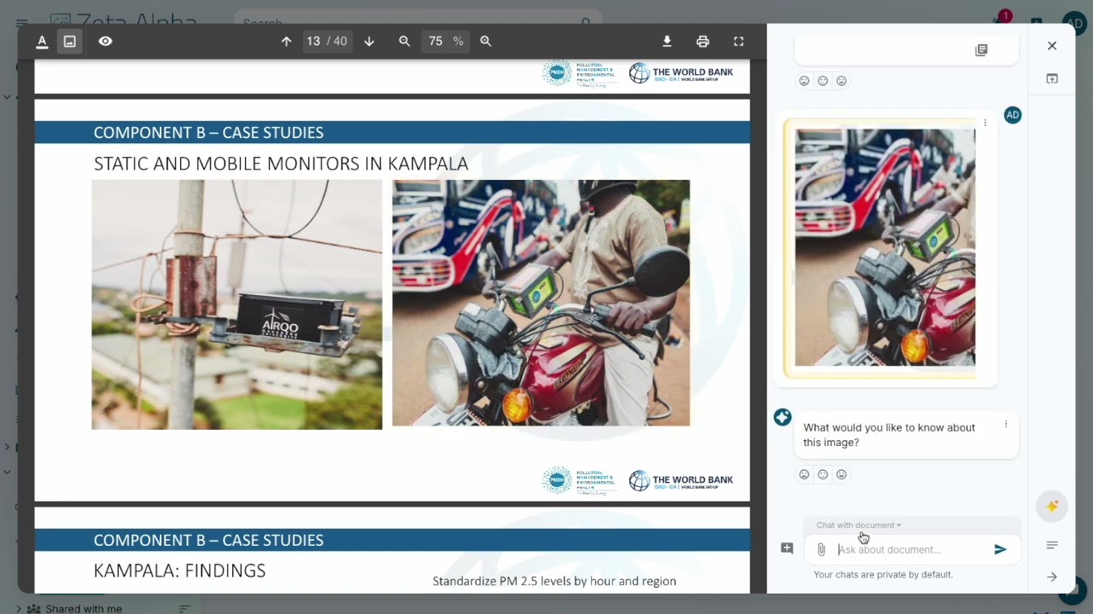Download the PDF document
1093x614 pixels.
click(667, 41)
